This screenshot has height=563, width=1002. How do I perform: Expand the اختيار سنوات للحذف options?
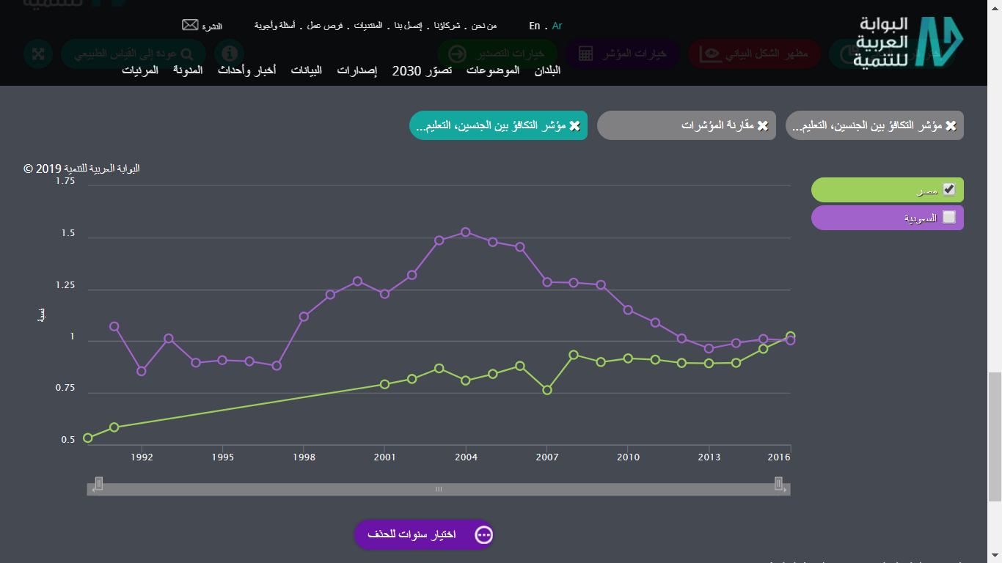[423, 534]
